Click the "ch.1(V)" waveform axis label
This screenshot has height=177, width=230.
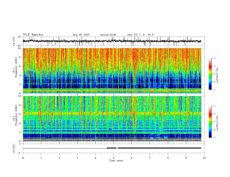pos(14,41)
